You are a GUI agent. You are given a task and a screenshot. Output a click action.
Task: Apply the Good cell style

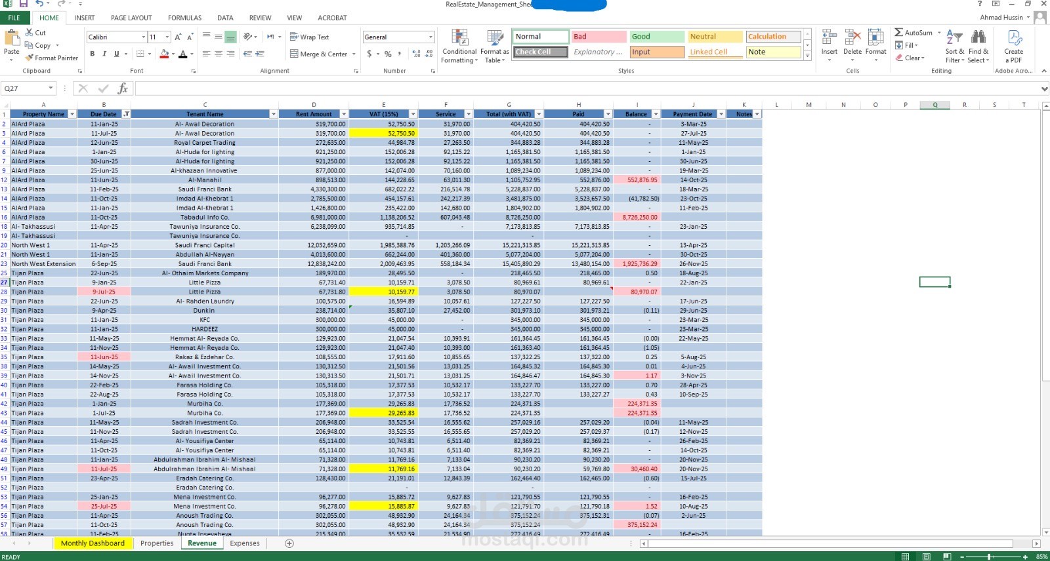pyautogui.click(x=657, y=37)
